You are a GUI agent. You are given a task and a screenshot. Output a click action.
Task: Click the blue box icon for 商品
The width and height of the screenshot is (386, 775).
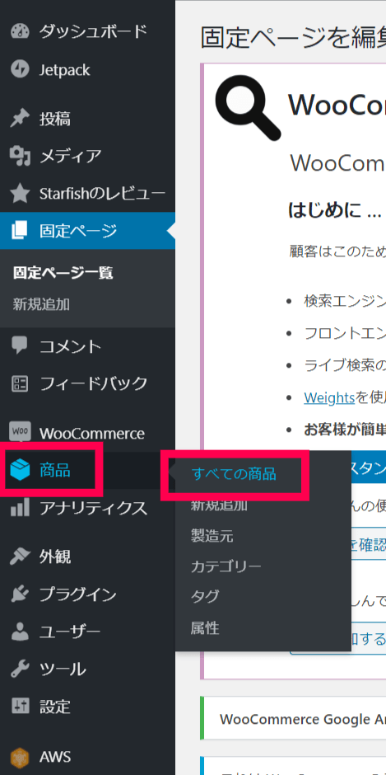(x=20, y=470)
